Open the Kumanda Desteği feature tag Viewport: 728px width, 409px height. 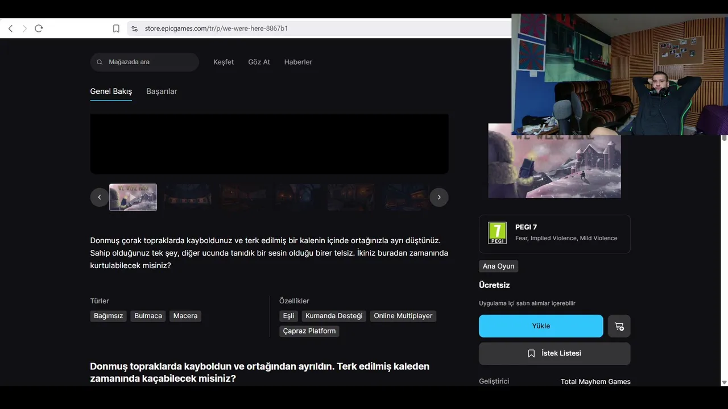click(334, 316)
